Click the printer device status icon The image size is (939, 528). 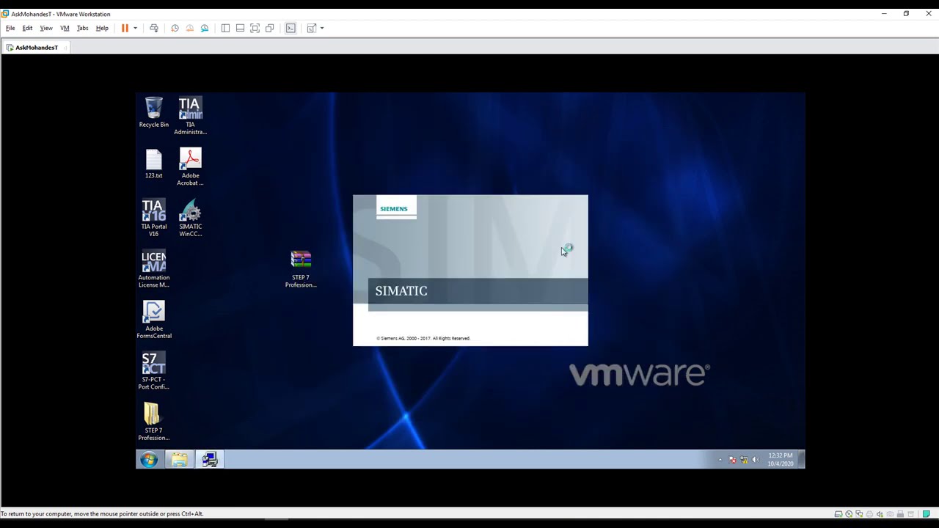(869, 514)
